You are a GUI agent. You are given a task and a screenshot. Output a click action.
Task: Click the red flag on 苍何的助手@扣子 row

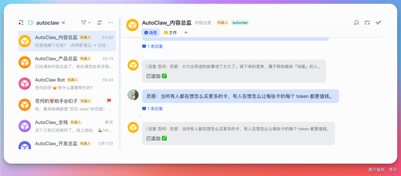pos(109,101)
